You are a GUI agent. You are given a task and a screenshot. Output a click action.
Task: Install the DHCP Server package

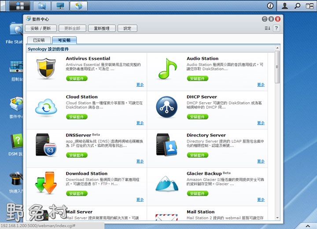point(198,117)
